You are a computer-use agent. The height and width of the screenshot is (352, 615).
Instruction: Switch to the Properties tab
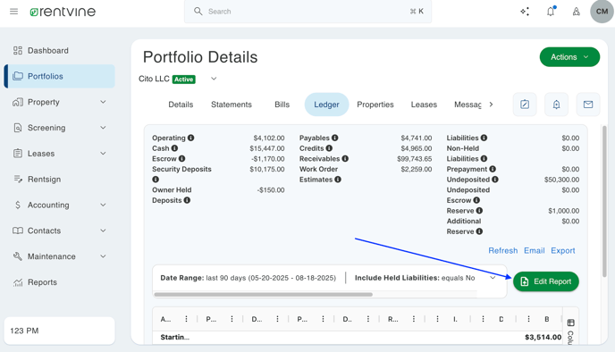point(375,105)
